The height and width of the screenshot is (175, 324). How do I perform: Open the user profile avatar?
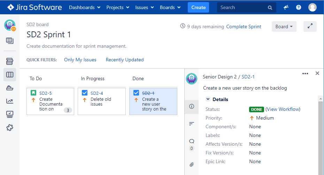[x=313, y=7]
